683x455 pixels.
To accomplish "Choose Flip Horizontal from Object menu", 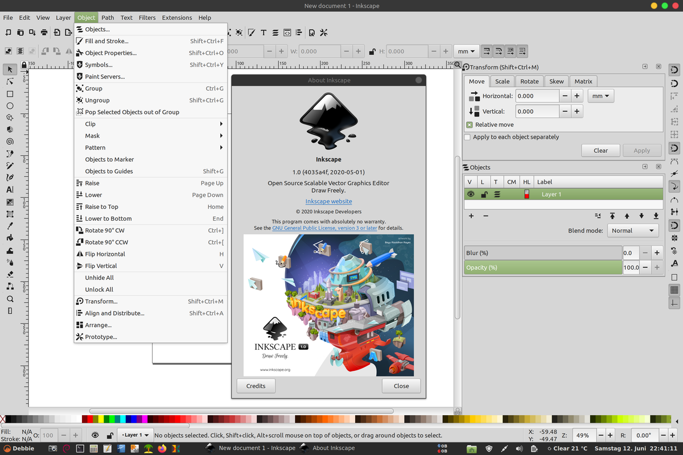I will click(151, 254).
